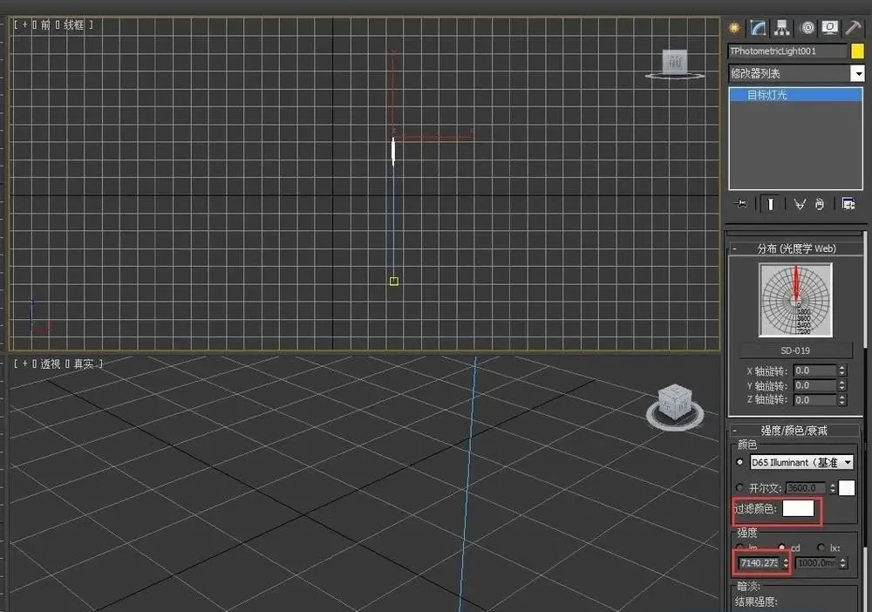The image size is (872, 612).
Task: Open the 透视 view label menu
Action: [x=50, y=364]
